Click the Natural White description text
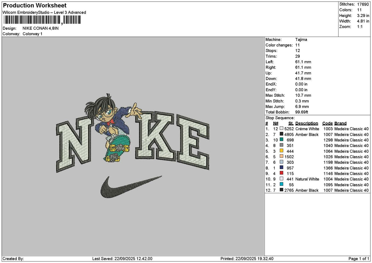 click(x=307, y=179)
